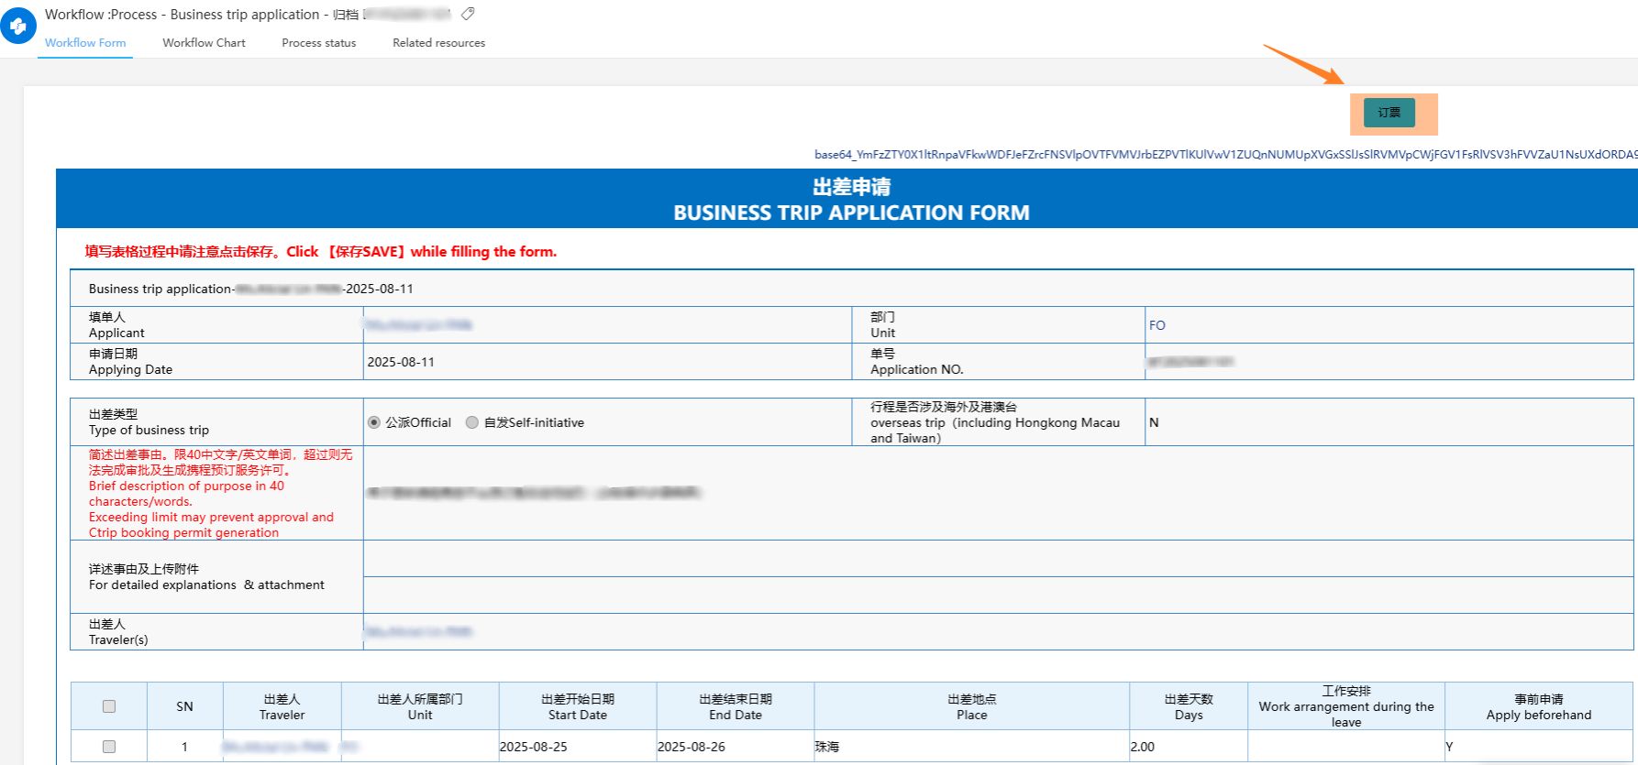1638x765 pixels.
Task: Switch to the Workflow Form tab
Action: pyautogui.click(x=85, y=43)
